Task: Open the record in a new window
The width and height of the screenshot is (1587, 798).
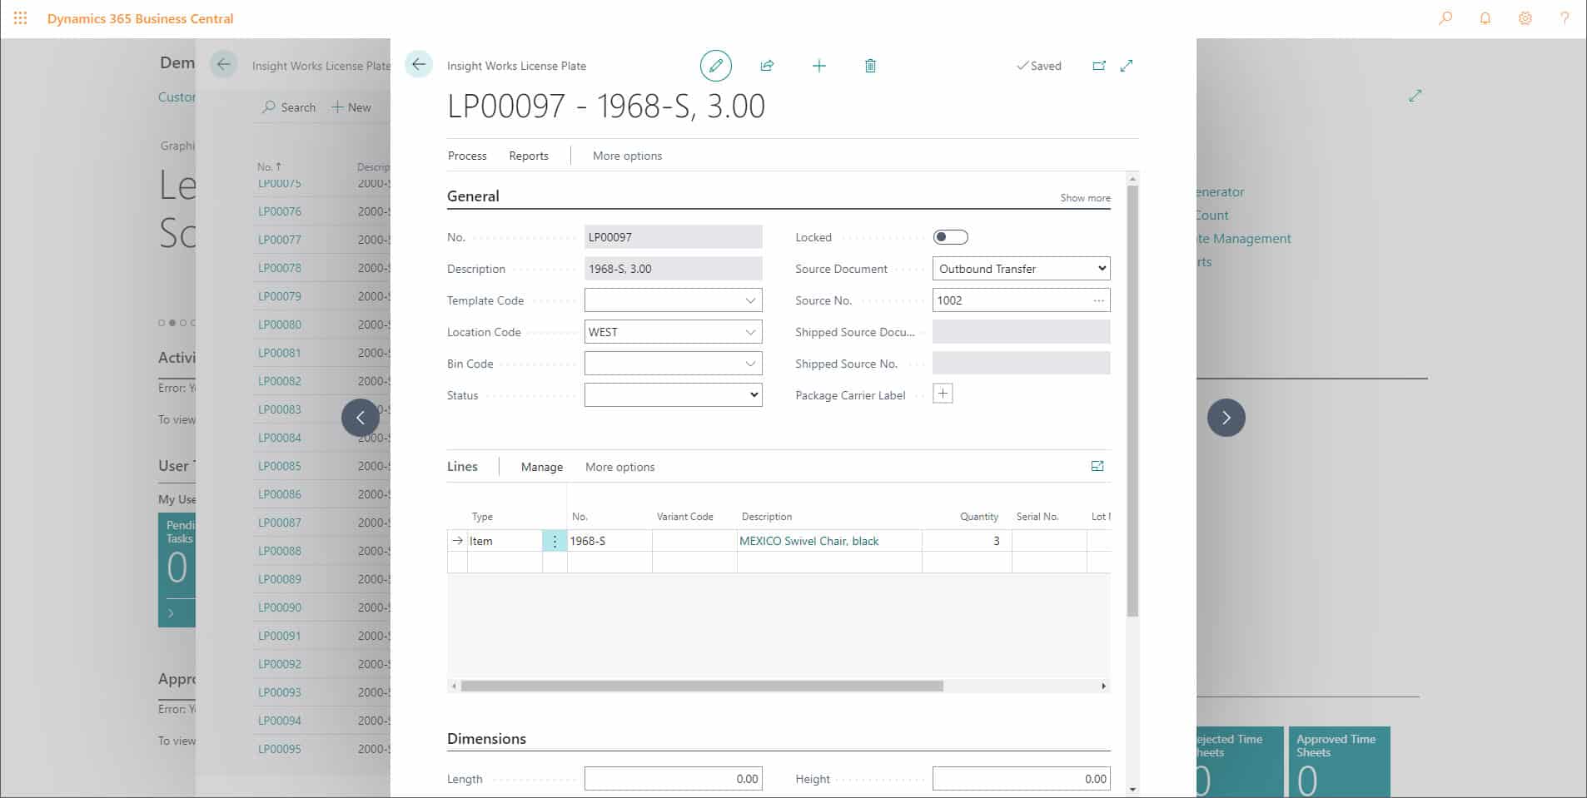Action: point(1098,66)
